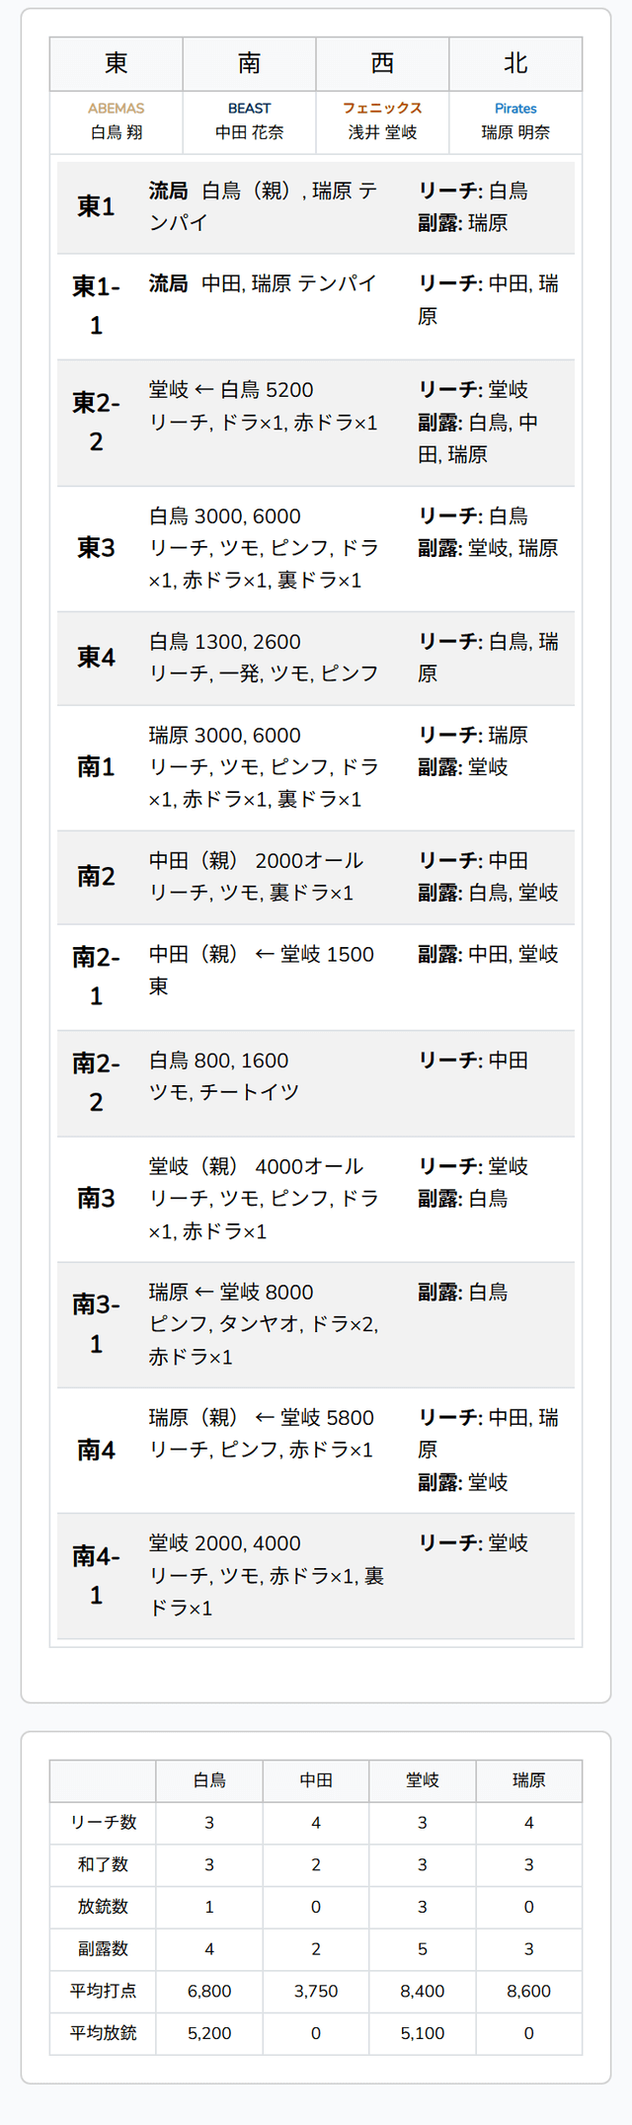Open the 南1 round row label

tap(96, 767)
